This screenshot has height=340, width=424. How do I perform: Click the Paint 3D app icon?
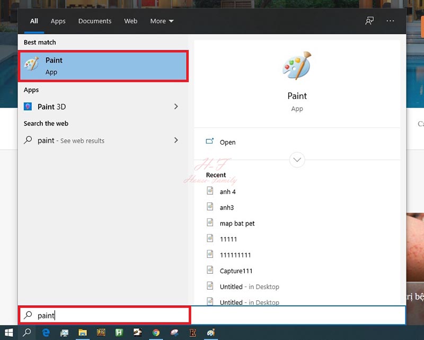point(28,106)
